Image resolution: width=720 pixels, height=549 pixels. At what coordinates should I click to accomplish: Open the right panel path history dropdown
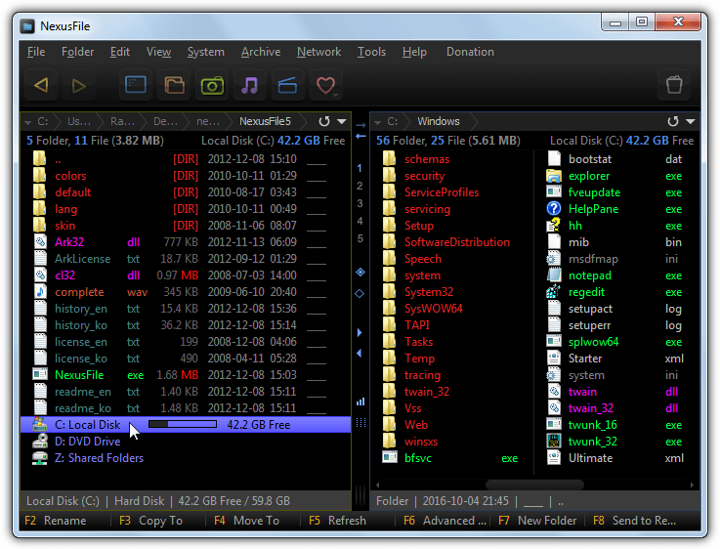690,121
